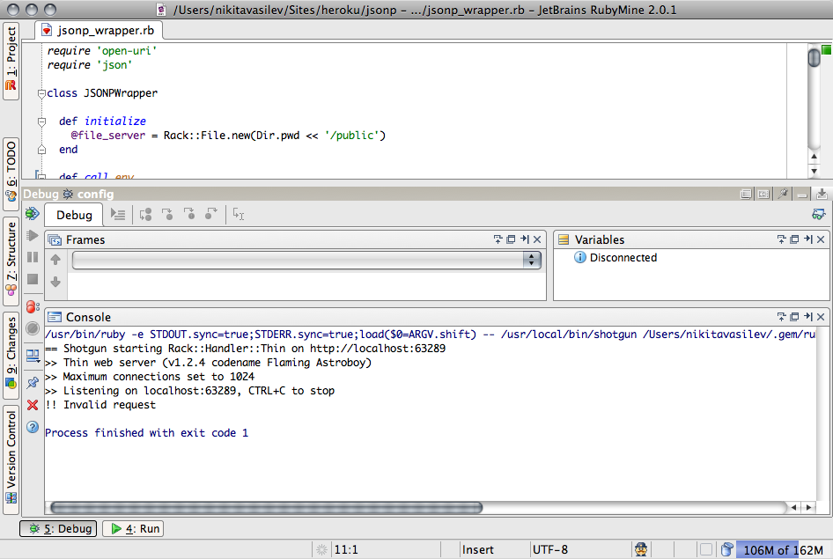Click fold end marker beside 'end'
The height and width of the screenshot is (559, 833).
(x=41, y=151)
